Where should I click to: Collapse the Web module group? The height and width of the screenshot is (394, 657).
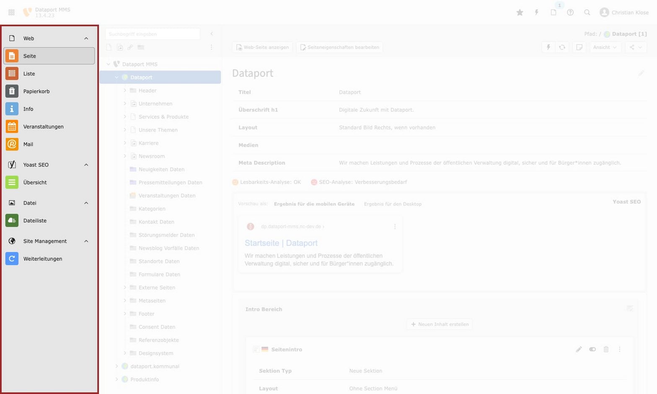pos(86,39)
